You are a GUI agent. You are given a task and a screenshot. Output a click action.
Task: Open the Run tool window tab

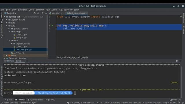point(8,100)
